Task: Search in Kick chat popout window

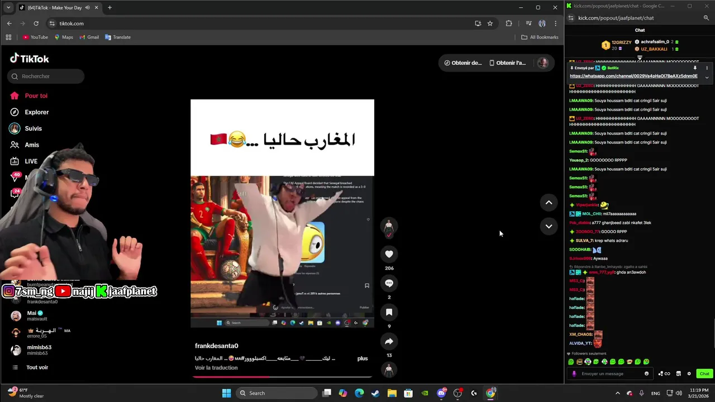Action: coord(706,18)
